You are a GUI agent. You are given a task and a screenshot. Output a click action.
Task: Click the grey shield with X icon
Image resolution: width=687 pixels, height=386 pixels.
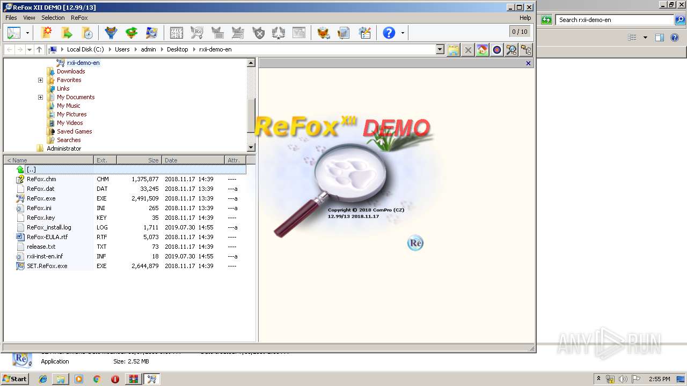[x=259, y=33]
